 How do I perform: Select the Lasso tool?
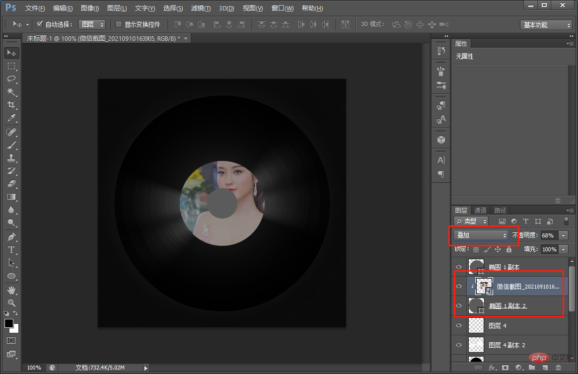coord(11,79)
